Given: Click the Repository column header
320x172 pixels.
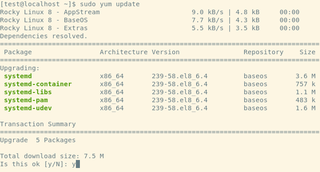Looking at the screenshot, I should tap(264, 52).
